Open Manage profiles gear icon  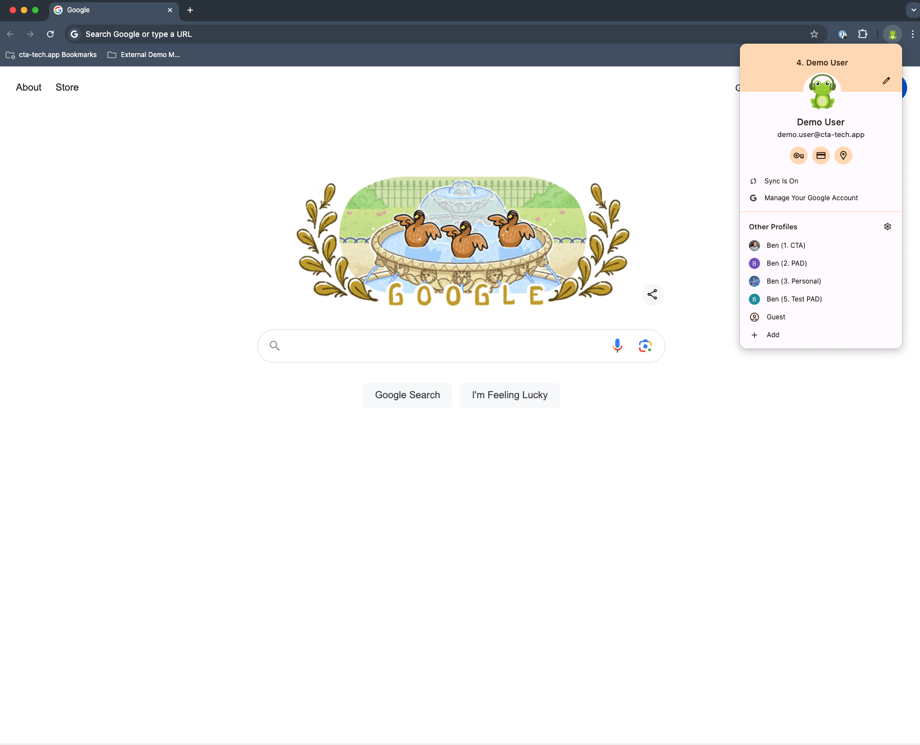pos(888,227)
